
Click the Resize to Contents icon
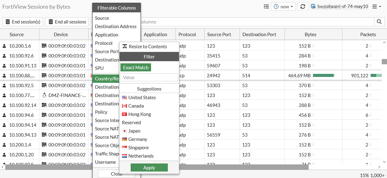[x=125, y=46]
